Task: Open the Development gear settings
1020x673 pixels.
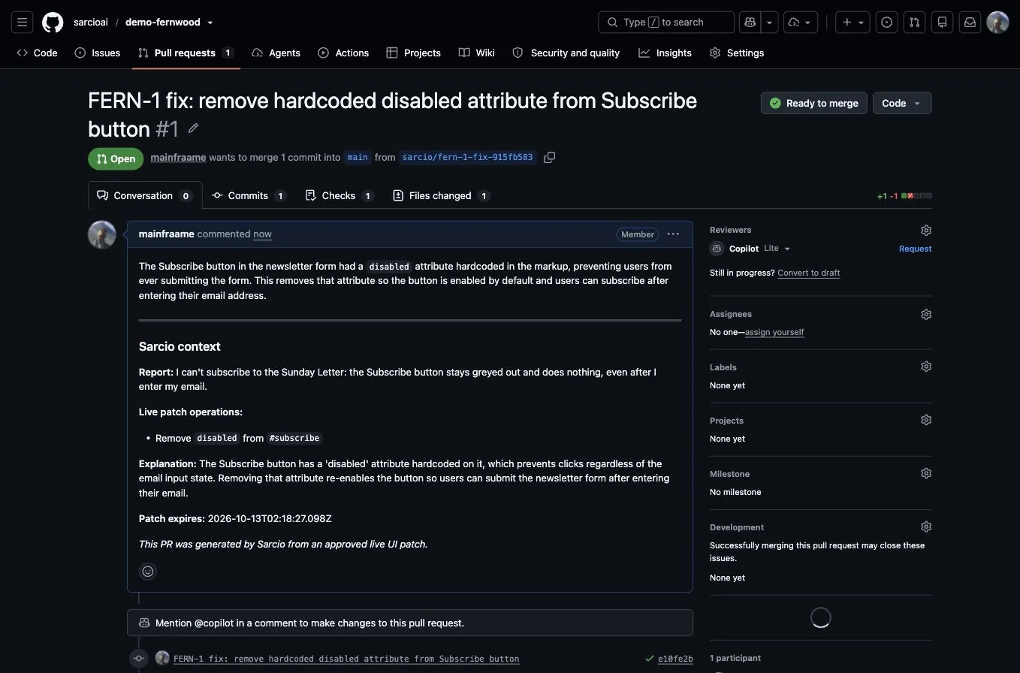Action: tap(926, 527)
